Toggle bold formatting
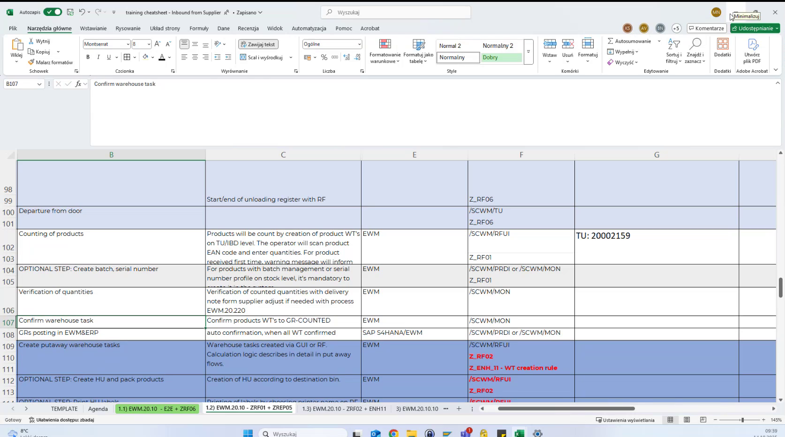Viewport: 785px width, 437px height. (88, 57)
